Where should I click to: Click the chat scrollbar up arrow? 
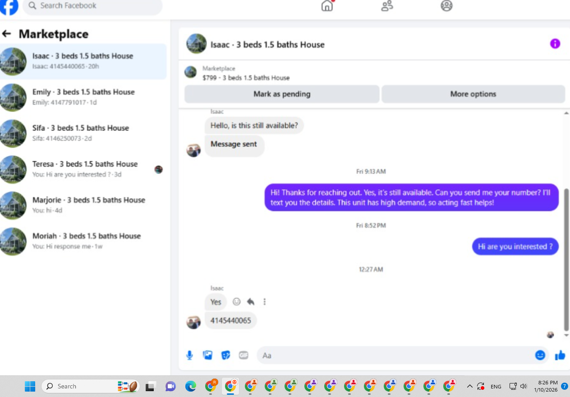pos(566,113)
